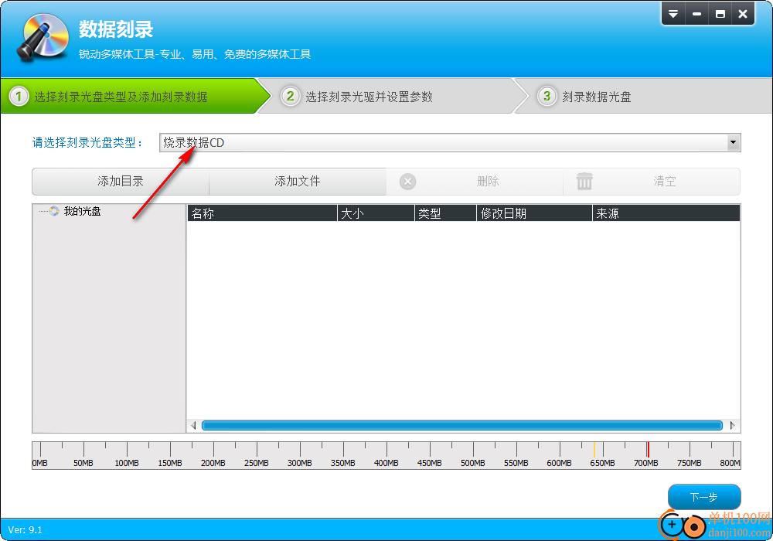Sort by 名称 column header

click(x=262, y=213)
